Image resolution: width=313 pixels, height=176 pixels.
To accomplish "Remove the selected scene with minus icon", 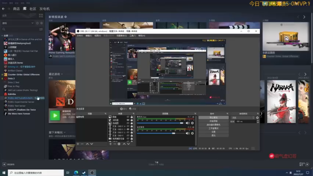I will pos(82,144).
